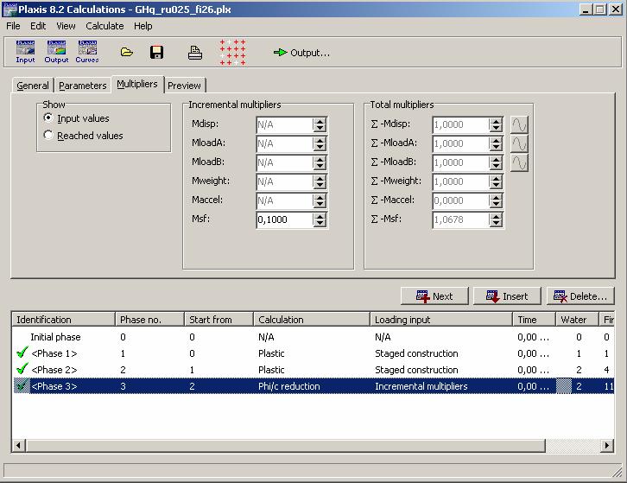Click the Sum-Msf spinner arrows

[496, 219]
